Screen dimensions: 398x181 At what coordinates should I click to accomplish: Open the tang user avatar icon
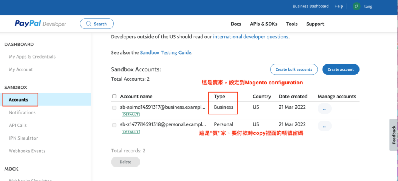[x=356, y=6]
